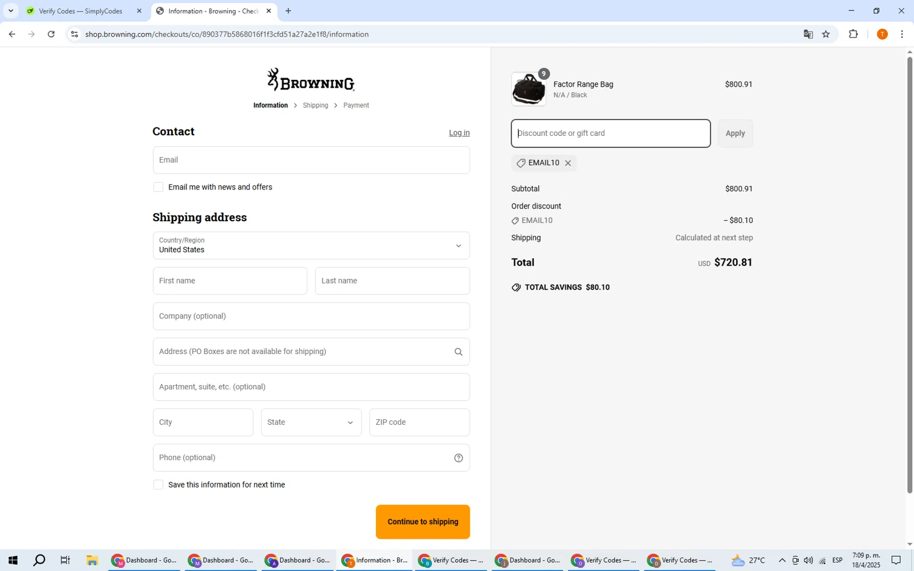
Task: Open the tab search dropdown arrow
Action: click(x=10, y=11)
